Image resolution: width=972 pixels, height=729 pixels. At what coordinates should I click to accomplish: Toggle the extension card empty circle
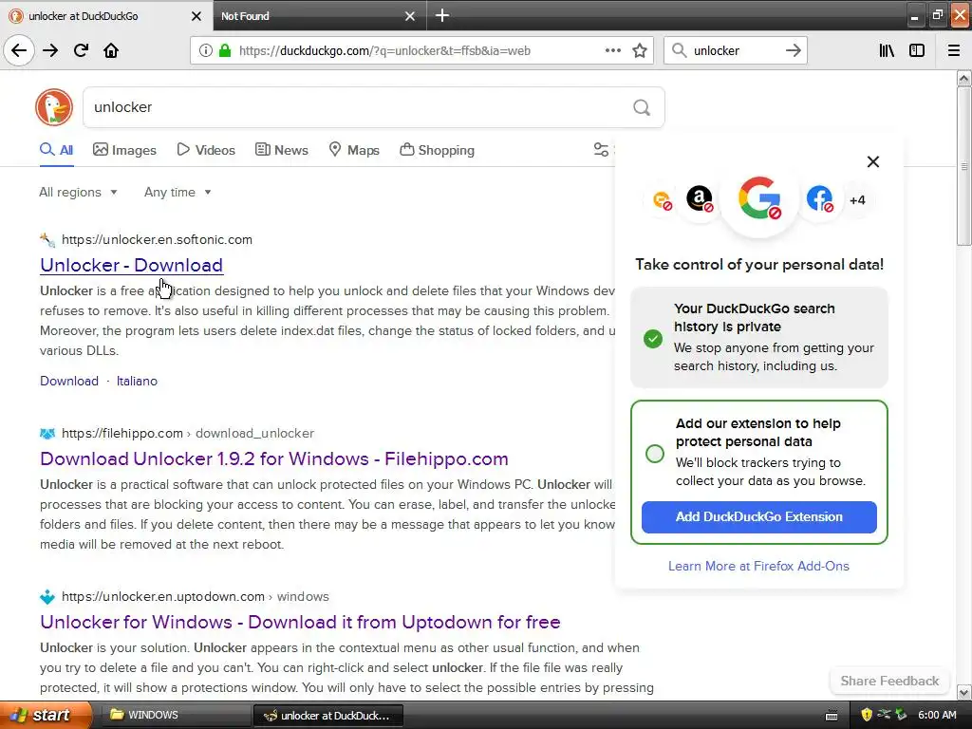(x=655, y=454)
